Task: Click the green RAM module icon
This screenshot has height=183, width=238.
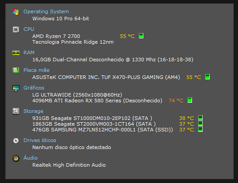Action: pos(16,53)
